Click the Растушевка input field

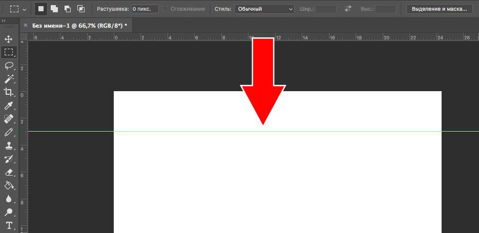click(145, 9)
